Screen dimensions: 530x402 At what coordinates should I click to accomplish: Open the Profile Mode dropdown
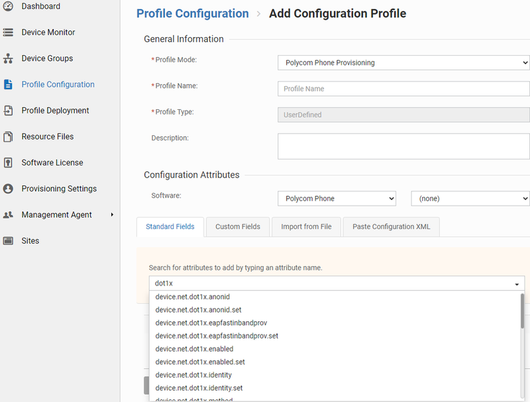pos(403,63)
